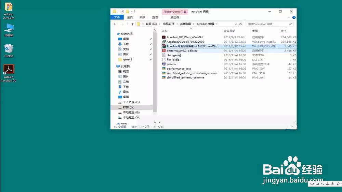
Task: Open IME settings wrench icon
Action: click(338, 184)
